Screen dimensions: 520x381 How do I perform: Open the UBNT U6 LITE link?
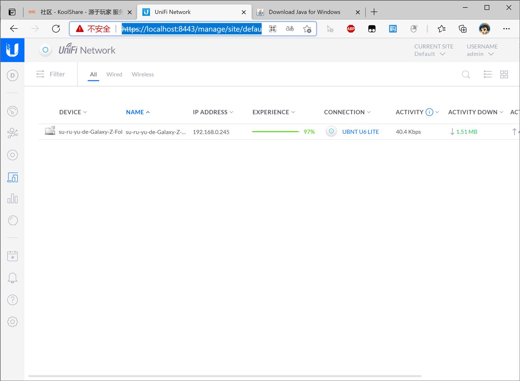[x=360, y=132]
